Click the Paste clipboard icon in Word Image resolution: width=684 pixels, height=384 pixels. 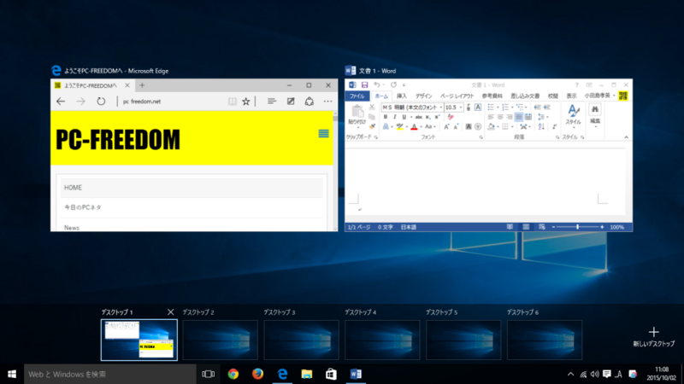point(357,113)
